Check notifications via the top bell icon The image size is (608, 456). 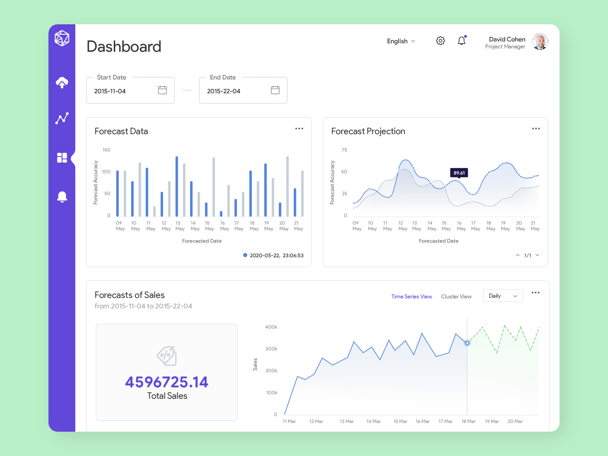(x=462, y=41)
